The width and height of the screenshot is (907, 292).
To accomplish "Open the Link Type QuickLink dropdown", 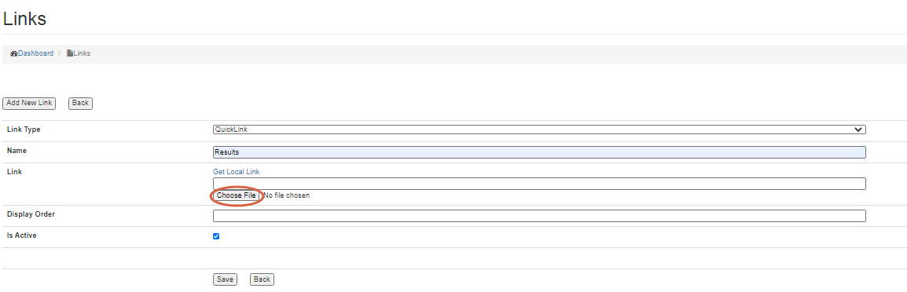I will [539, 130].
